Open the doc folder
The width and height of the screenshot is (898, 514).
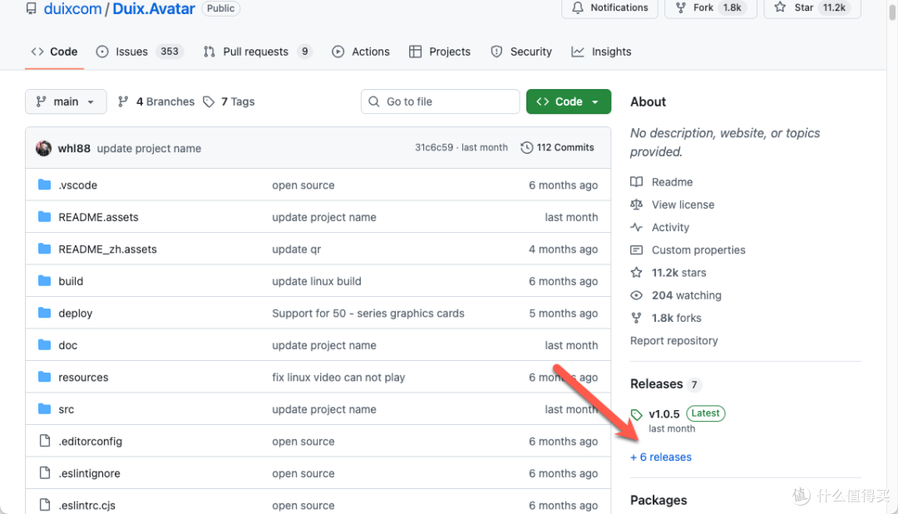click(67, 345)
